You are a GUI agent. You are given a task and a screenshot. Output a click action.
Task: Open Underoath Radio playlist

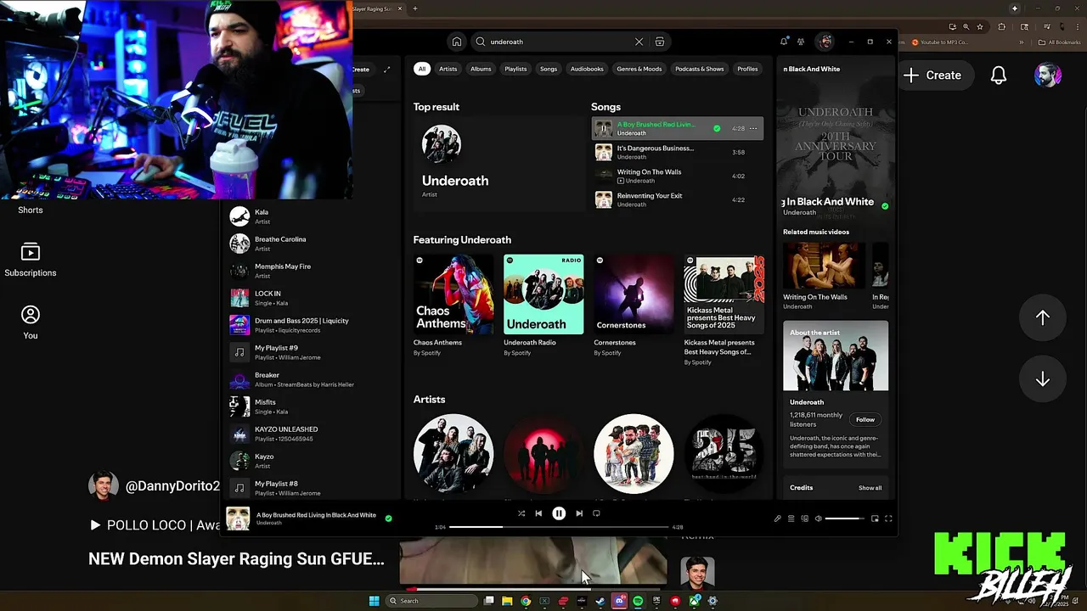543,307
